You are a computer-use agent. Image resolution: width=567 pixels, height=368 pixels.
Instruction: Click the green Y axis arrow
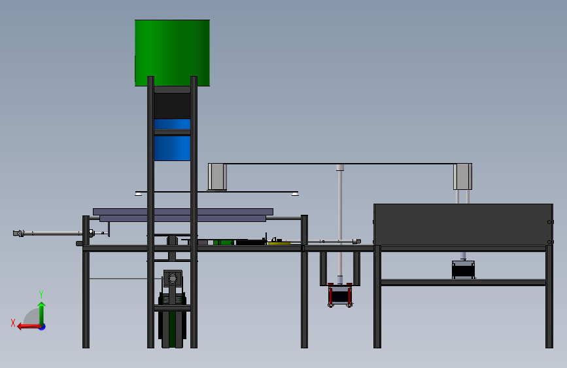click(x=42, y=312)
